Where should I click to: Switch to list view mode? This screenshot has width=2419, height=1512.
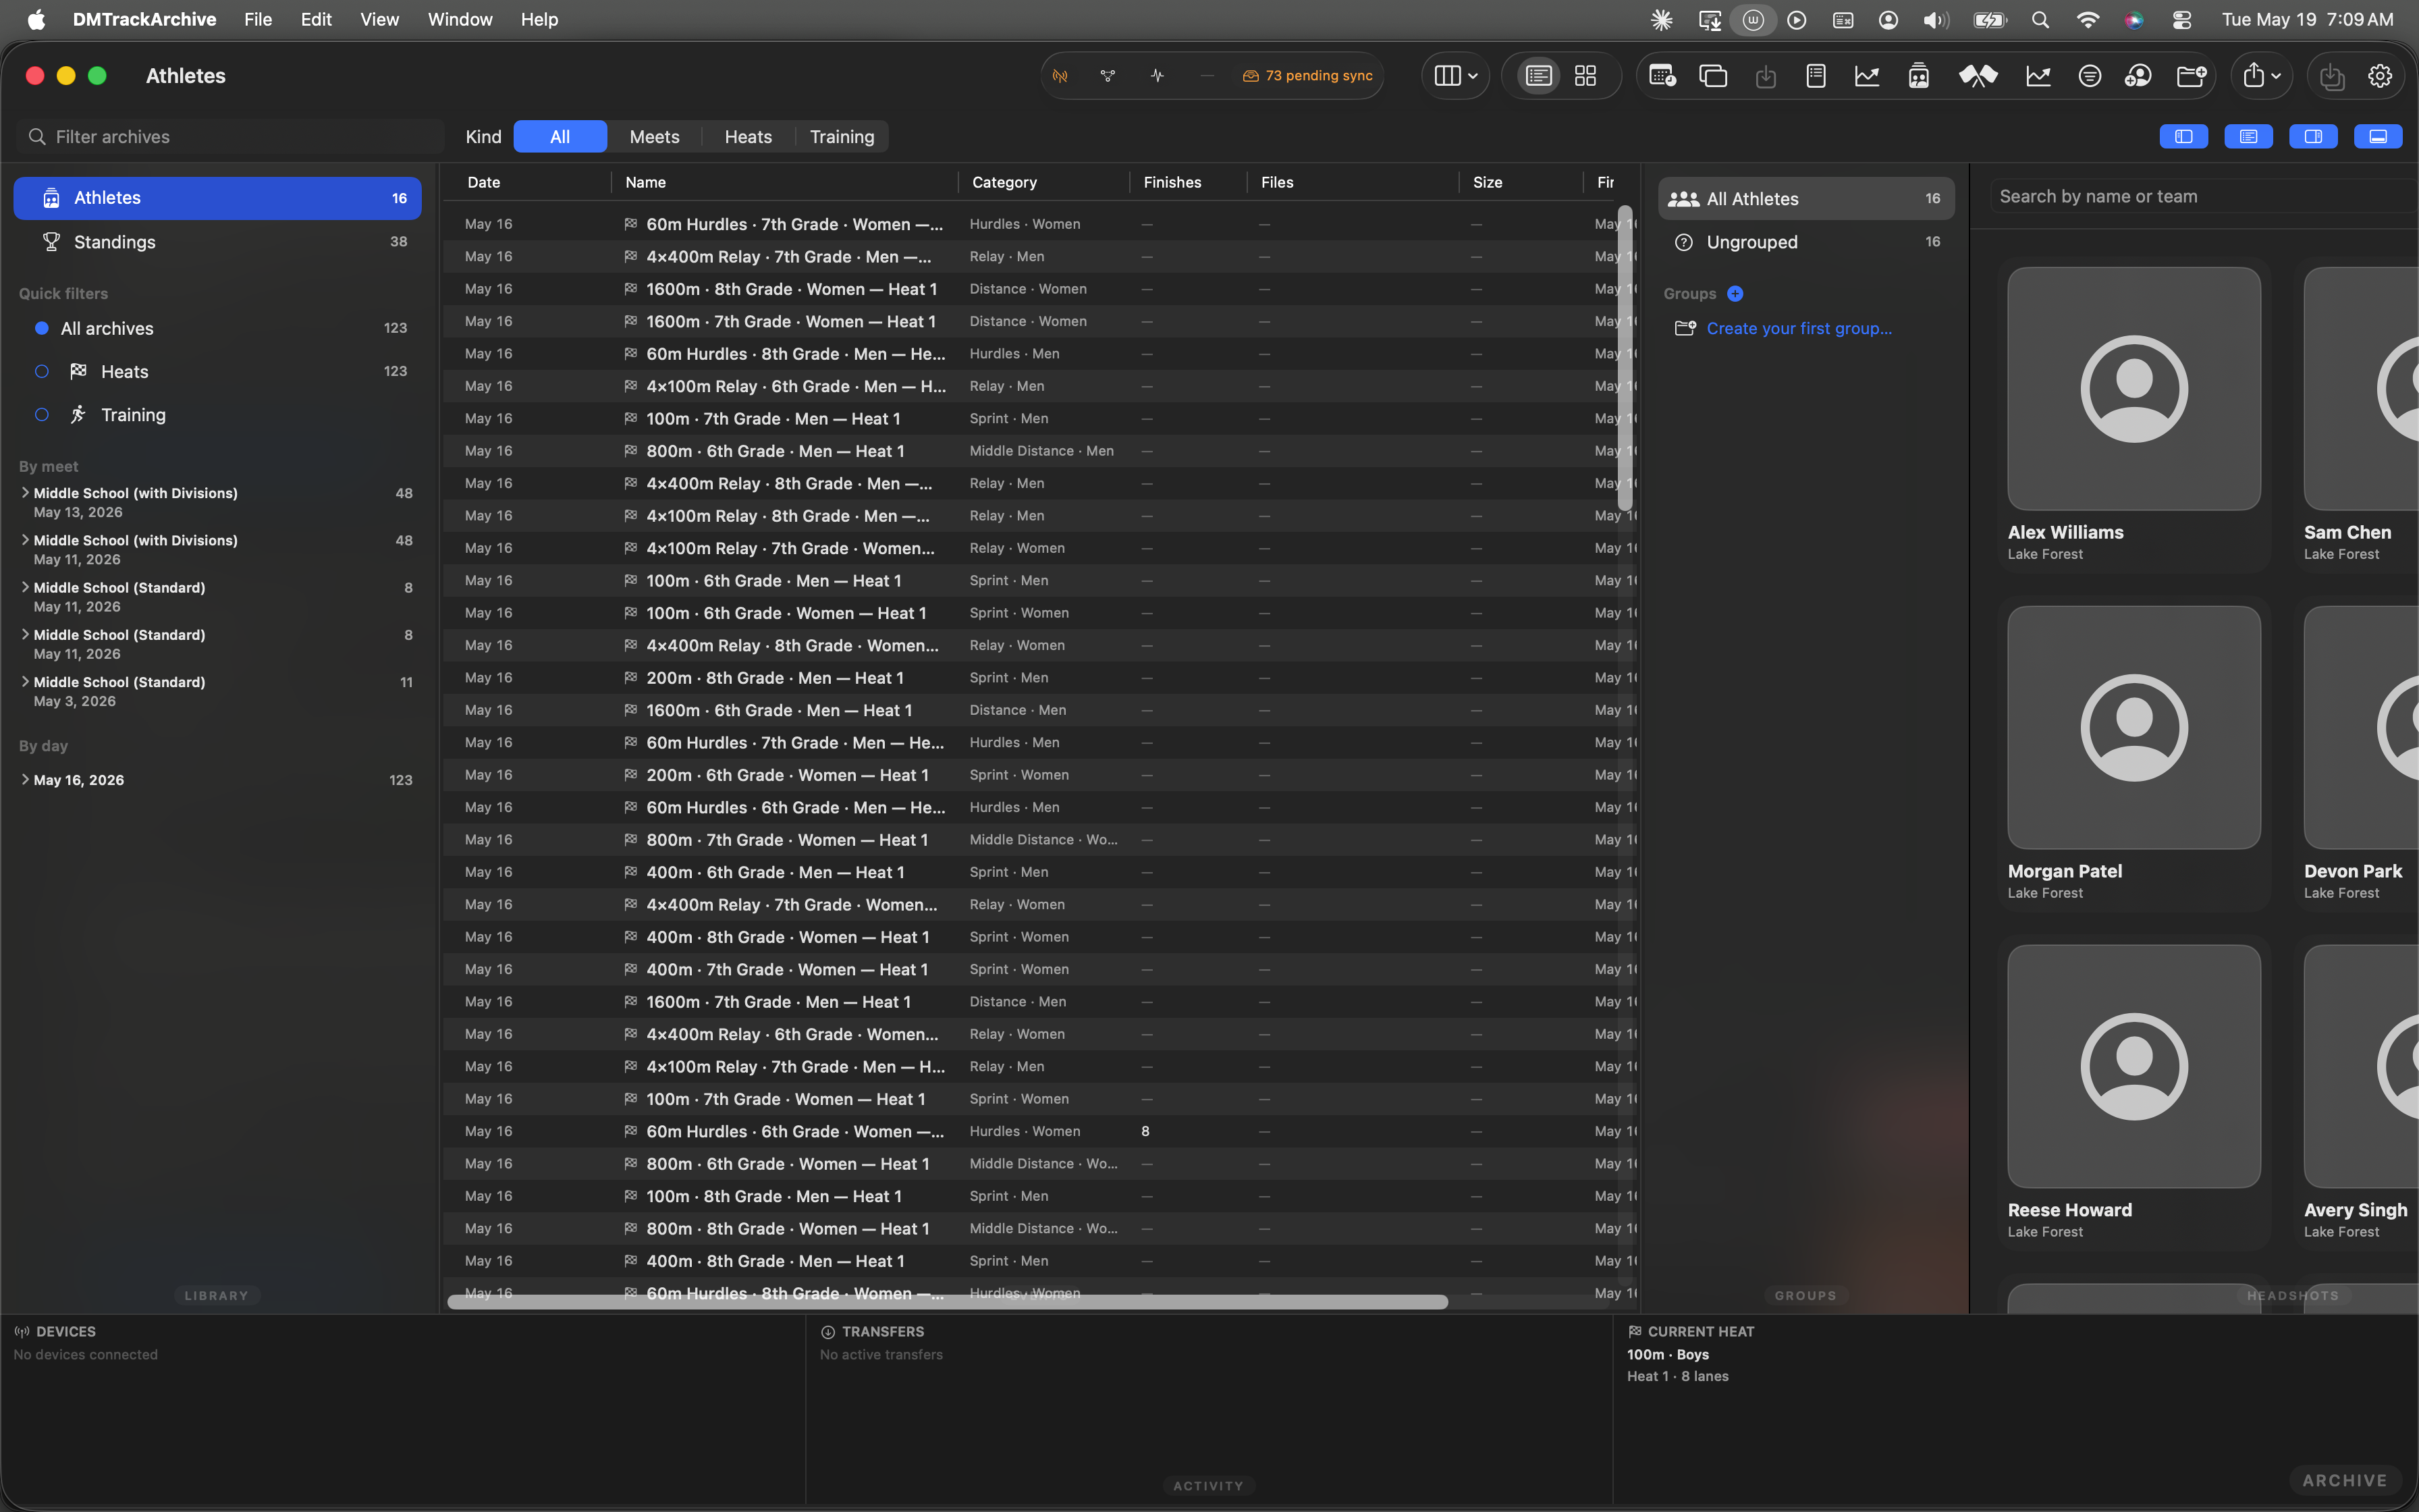click(1538, 76)
